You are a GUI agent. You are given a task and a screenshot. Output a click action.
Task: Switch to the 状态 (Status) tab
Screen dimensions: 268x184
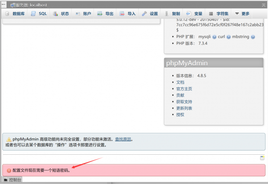[x=61, y=13]
